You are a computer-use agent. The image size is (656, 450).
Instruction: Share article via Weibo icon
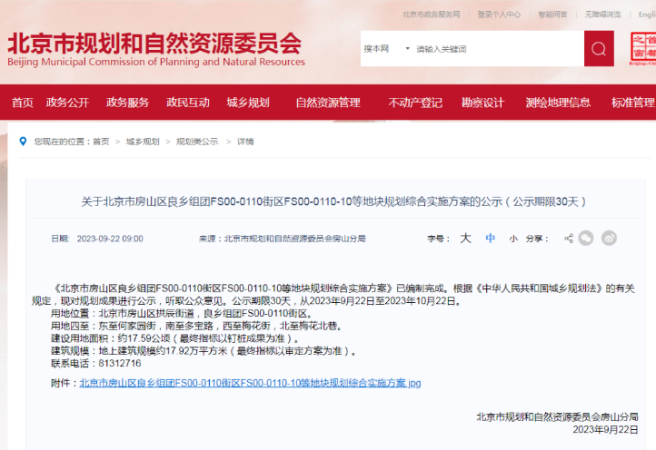point(609,238)
